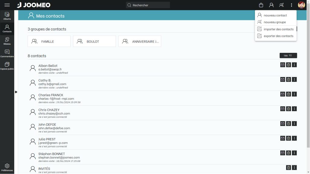
Task: Delete the contact Cathy B.
Action: (x=289, y=79)
